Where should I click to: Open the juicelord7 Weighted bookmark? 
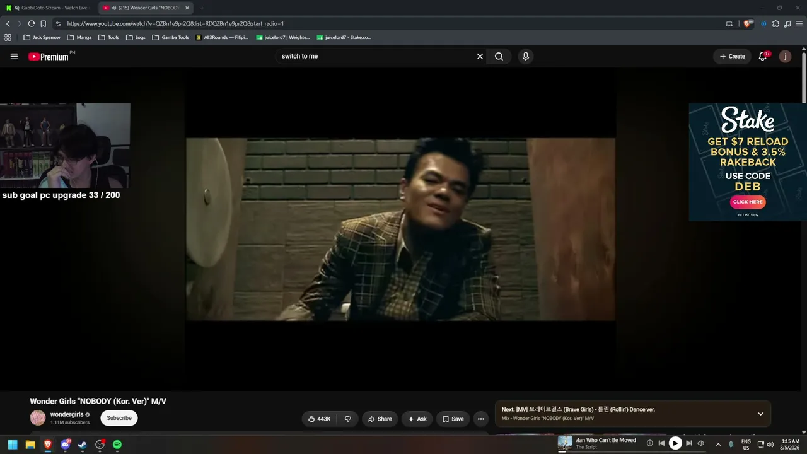tap(282, 37)
